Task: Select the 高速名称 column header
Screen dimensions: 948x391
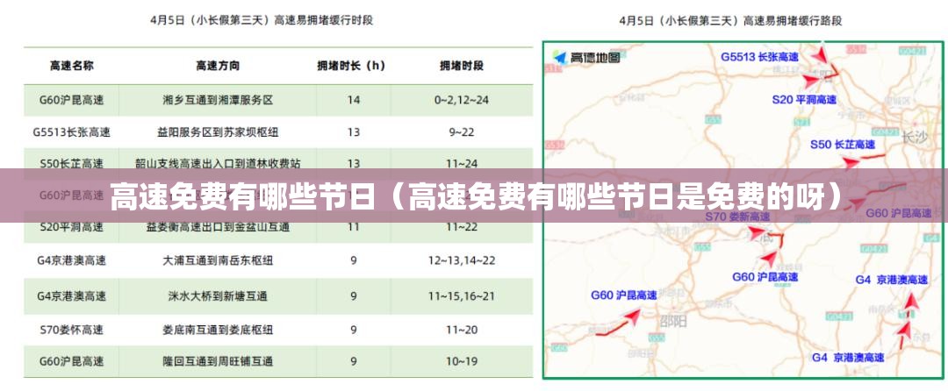Action: (x=71, y=66)
